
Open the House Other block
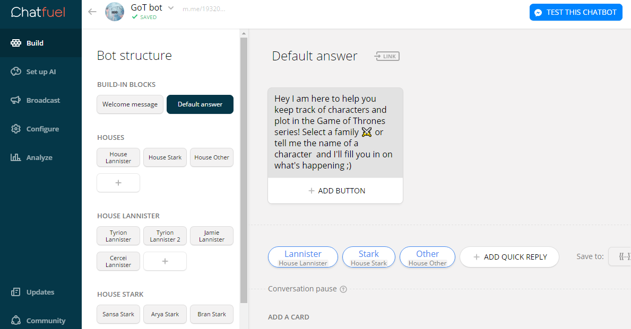click(212, 157)
